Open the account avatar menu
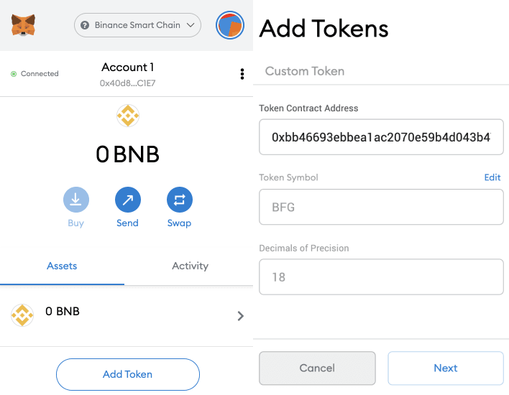The width and height of the screenshot is (509, 395). (x=230, y=26)
